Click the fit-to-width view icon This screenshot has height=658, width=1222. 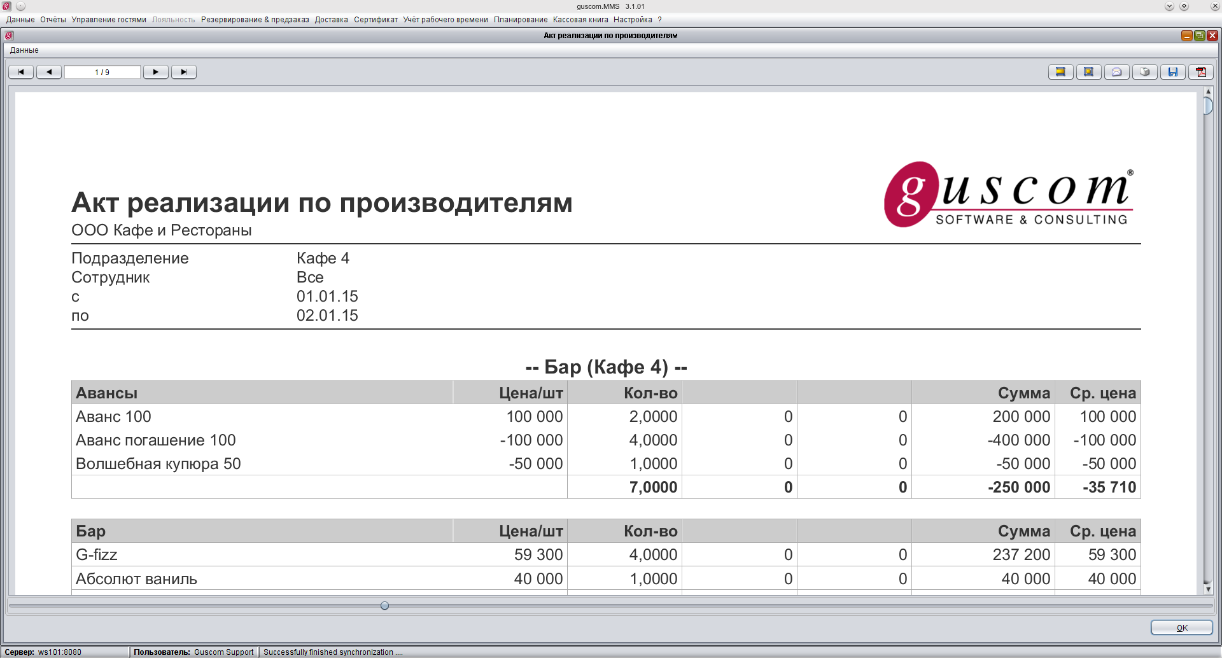tap(1060, 72)
